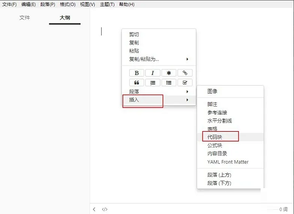This screenshot has width=294, height=214.
Task: Open the 帮助(H) menu
Action: point(127,4)
